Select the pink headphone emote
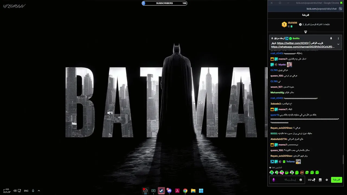347x195 pixels. [x=282, y=173]
